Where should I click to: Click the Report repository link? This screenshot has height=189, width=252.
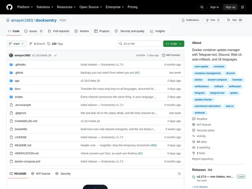point(203,159)
